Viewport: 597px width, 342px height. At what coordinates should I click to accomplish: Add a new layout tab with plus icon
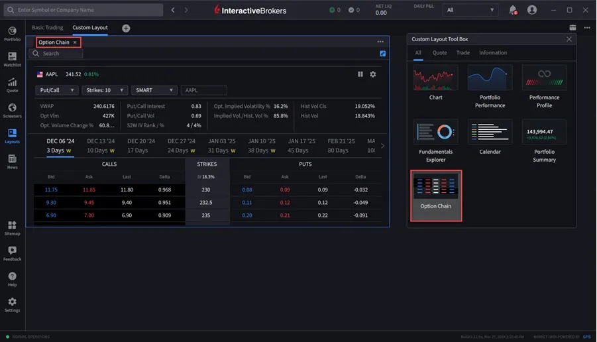point(126,28)
